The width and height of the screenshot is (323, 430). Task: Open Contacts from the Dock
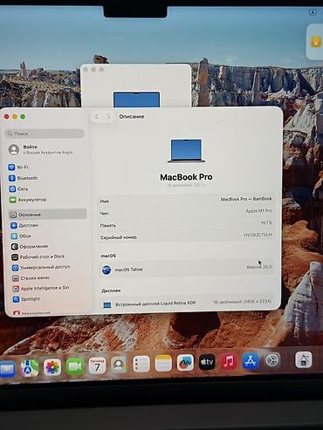tap(119, 365)
